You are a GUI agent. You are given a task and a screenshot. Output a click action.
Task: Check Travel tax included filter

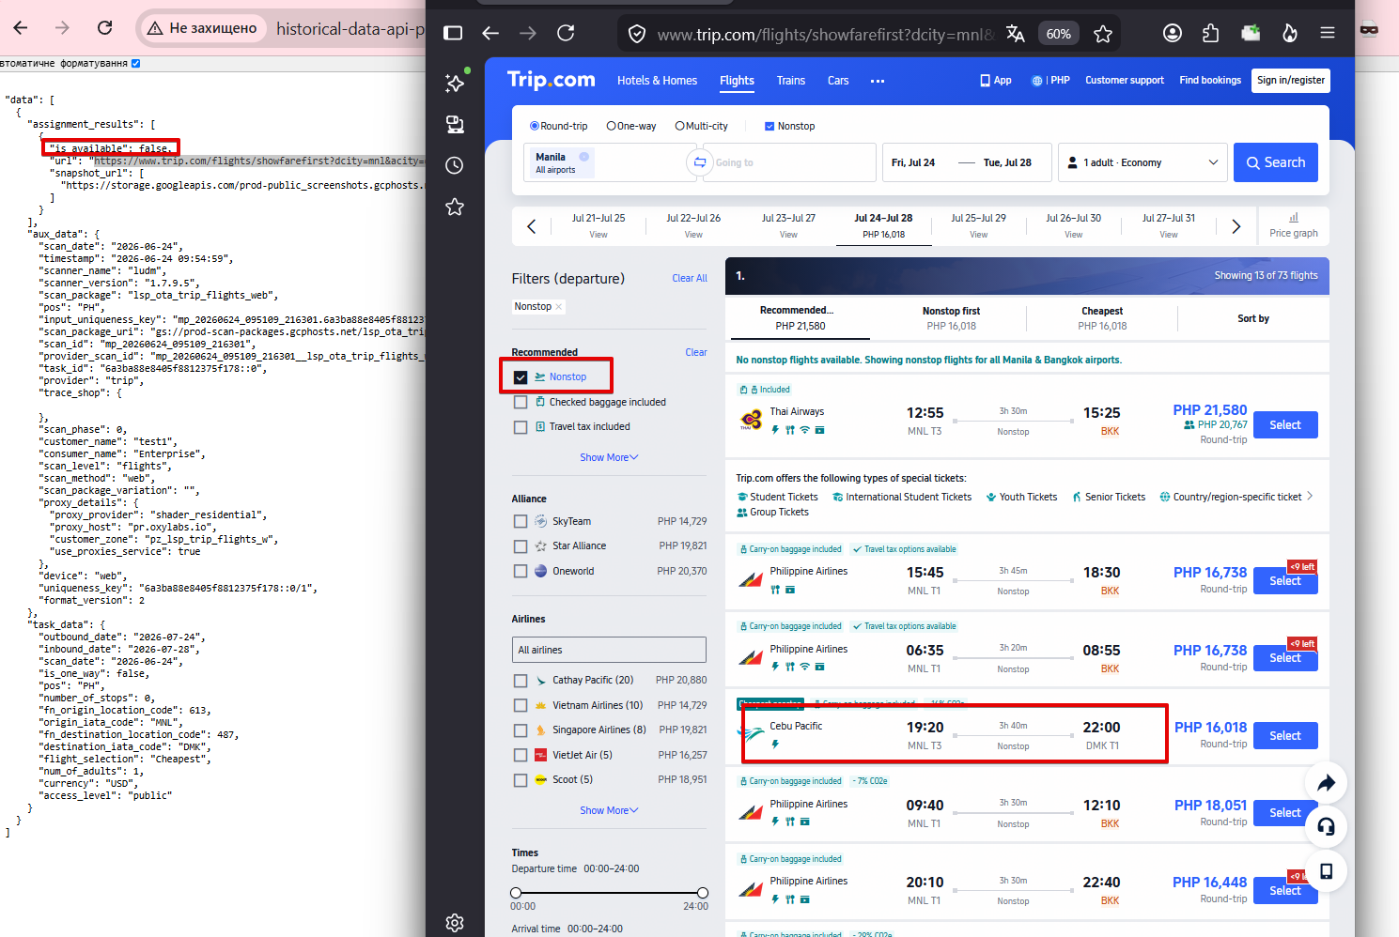[x=521, y=427]
